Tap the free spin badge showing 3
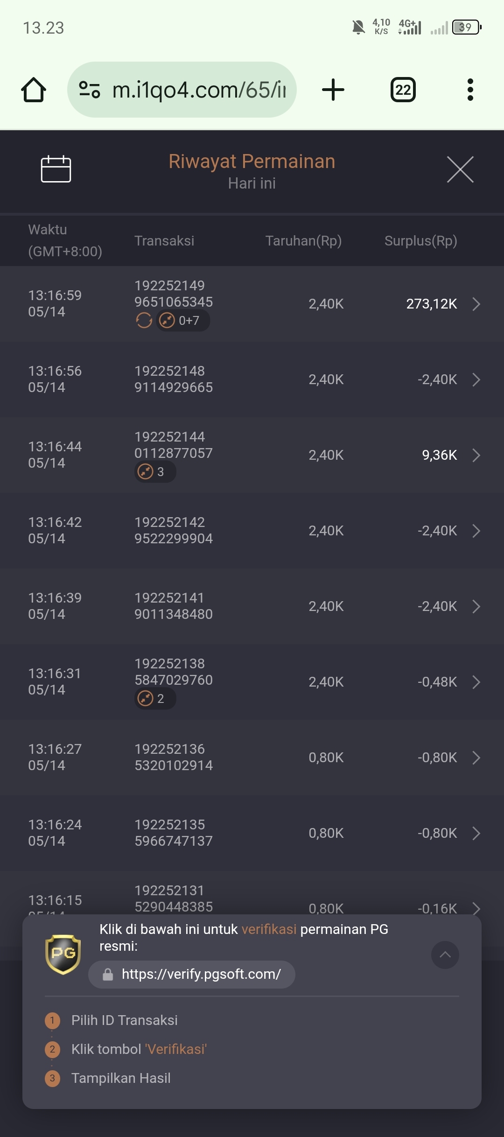The height and width of the screenshot is (1137, 504). tap(155, 472)
